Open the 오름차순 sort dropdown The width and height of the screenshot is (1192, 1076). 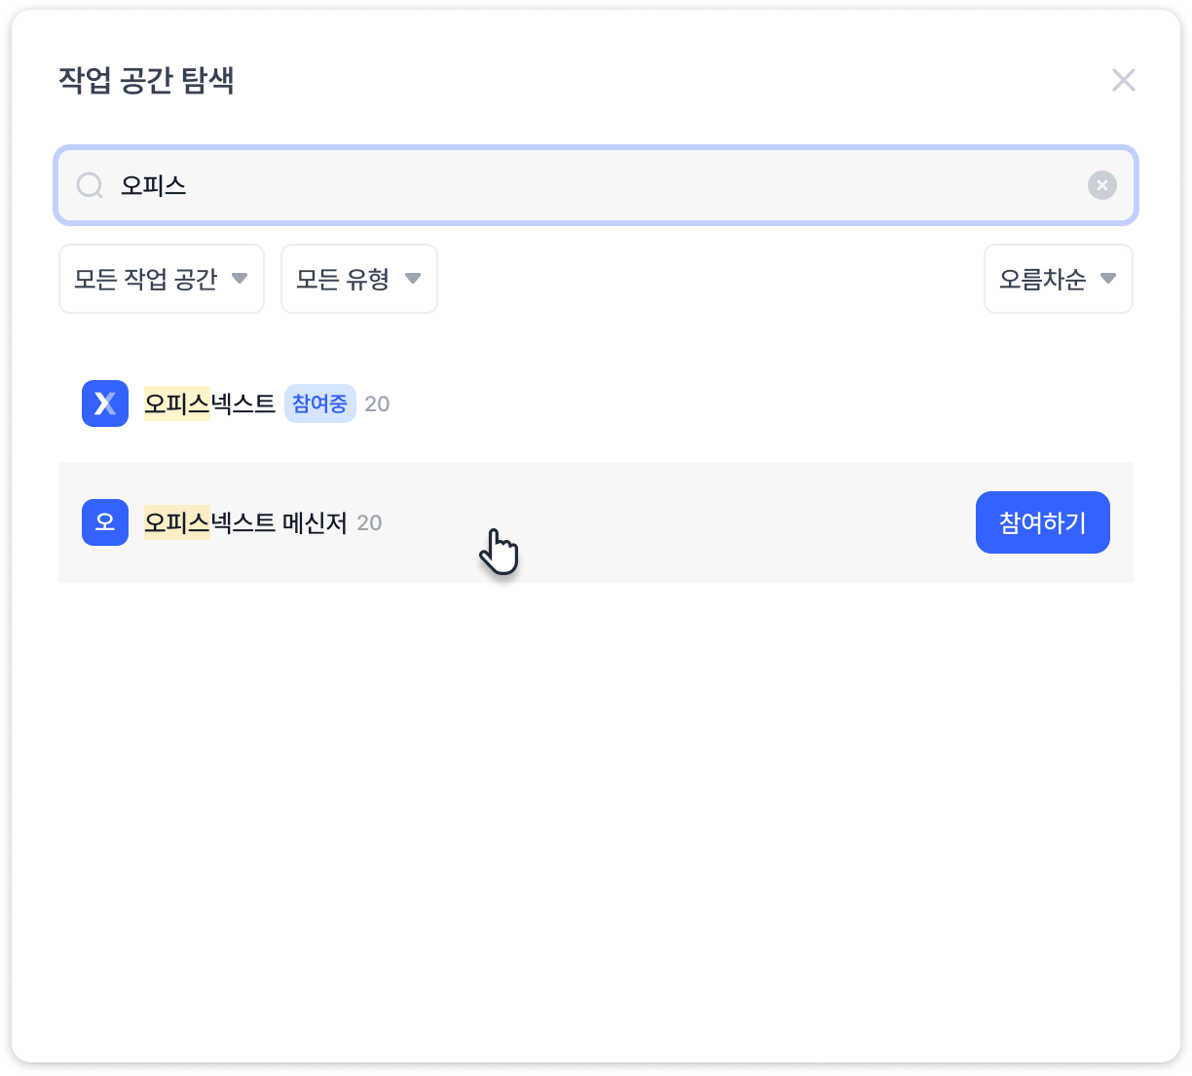tap(1059, 279)
